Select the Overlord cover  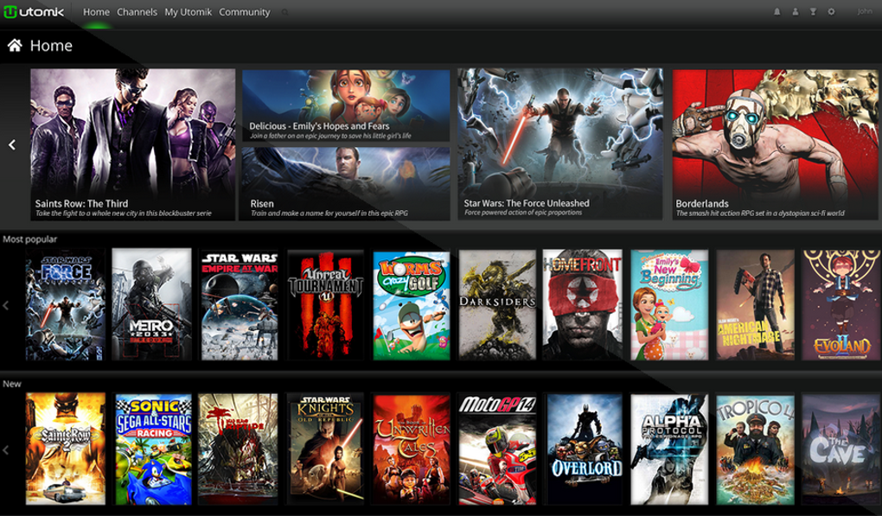(585, 449)
